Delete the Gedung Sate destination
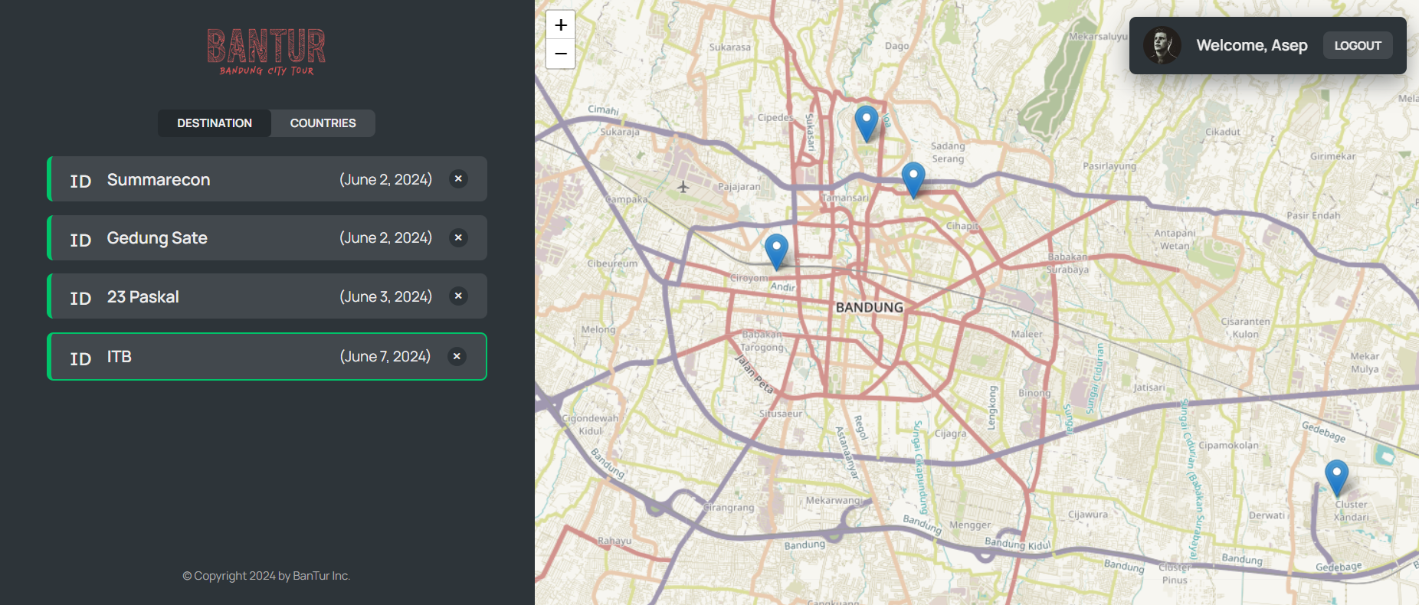Screen dimensions: 1419x605 458,237
